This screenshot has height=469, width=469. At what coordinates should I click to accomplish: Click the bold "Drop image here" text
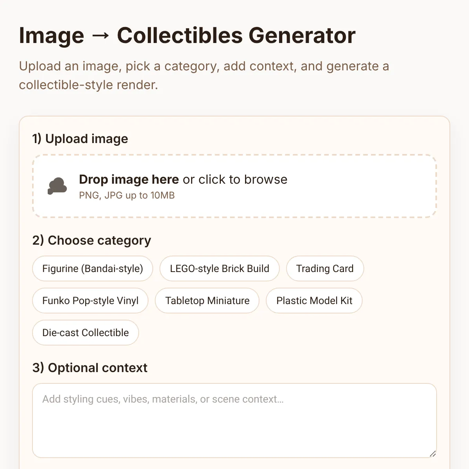[x=129, y=179]
